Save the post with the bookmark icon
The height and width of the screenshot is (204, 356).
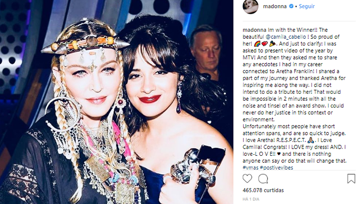pos(351,178)
